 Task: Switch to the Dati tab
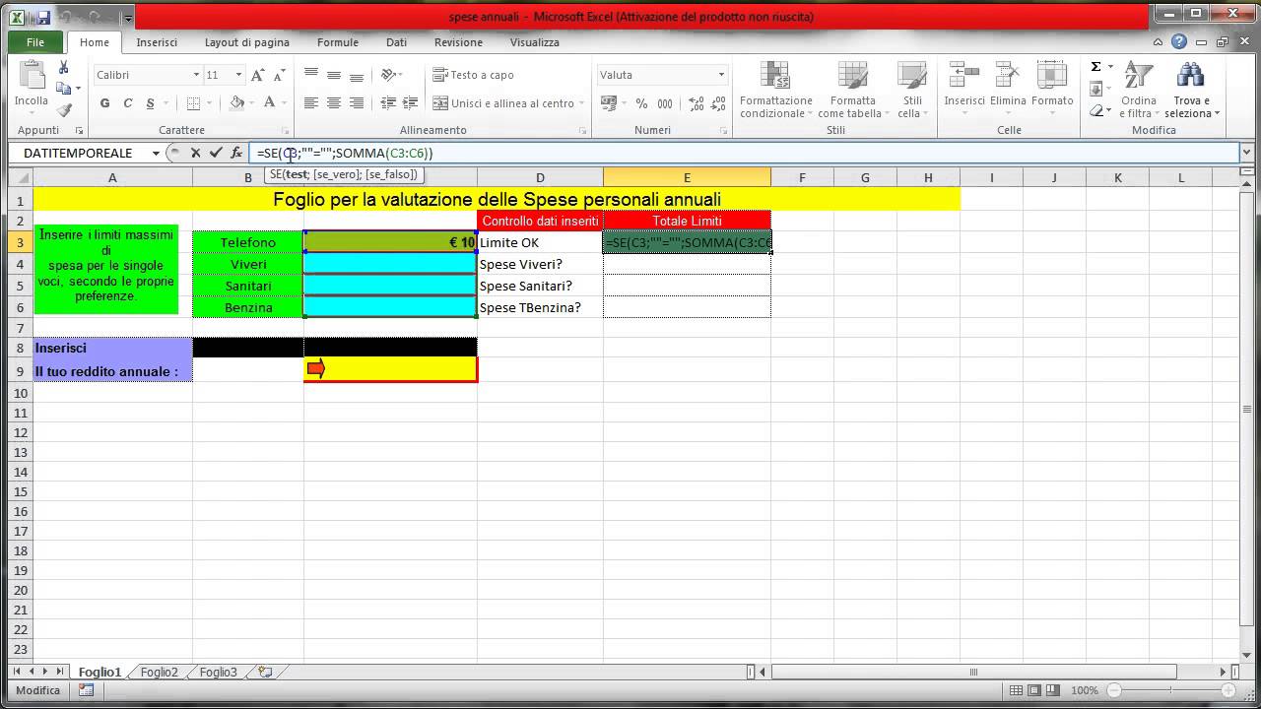396,42
